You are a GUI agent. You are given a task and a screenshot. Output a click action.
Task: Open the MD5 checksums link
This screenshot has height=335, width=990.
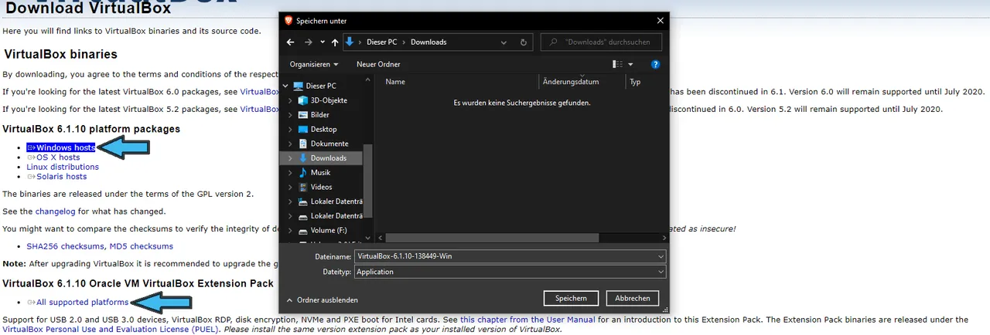click(141, 246)
